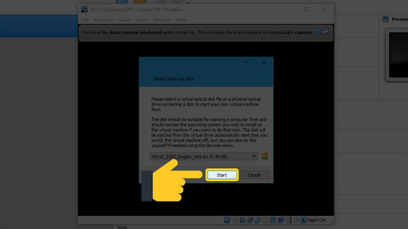Minimize the Win10 VirtualBox window

pyautogui.click(x=288, y=9)
